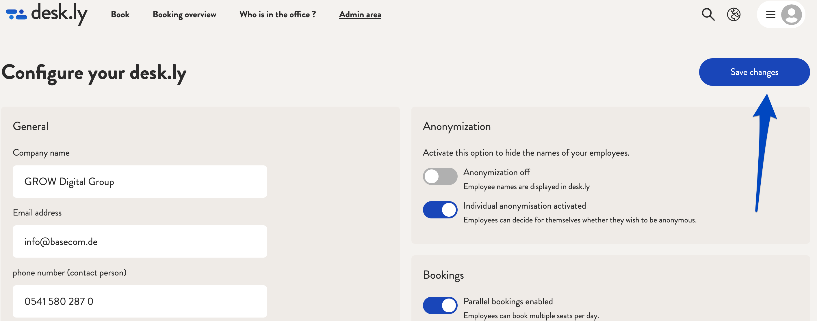Expand the General section settings

pos(30,126)
